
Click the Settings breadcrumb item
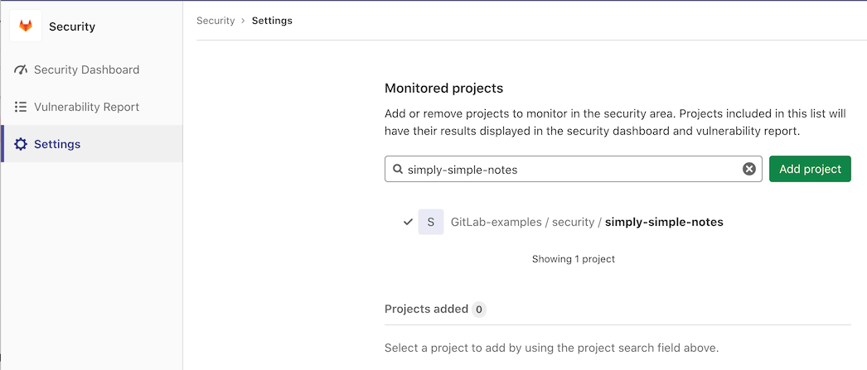[x=272, y=21]
